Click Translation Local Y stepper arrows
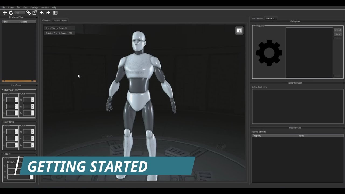 click(33, 106)
